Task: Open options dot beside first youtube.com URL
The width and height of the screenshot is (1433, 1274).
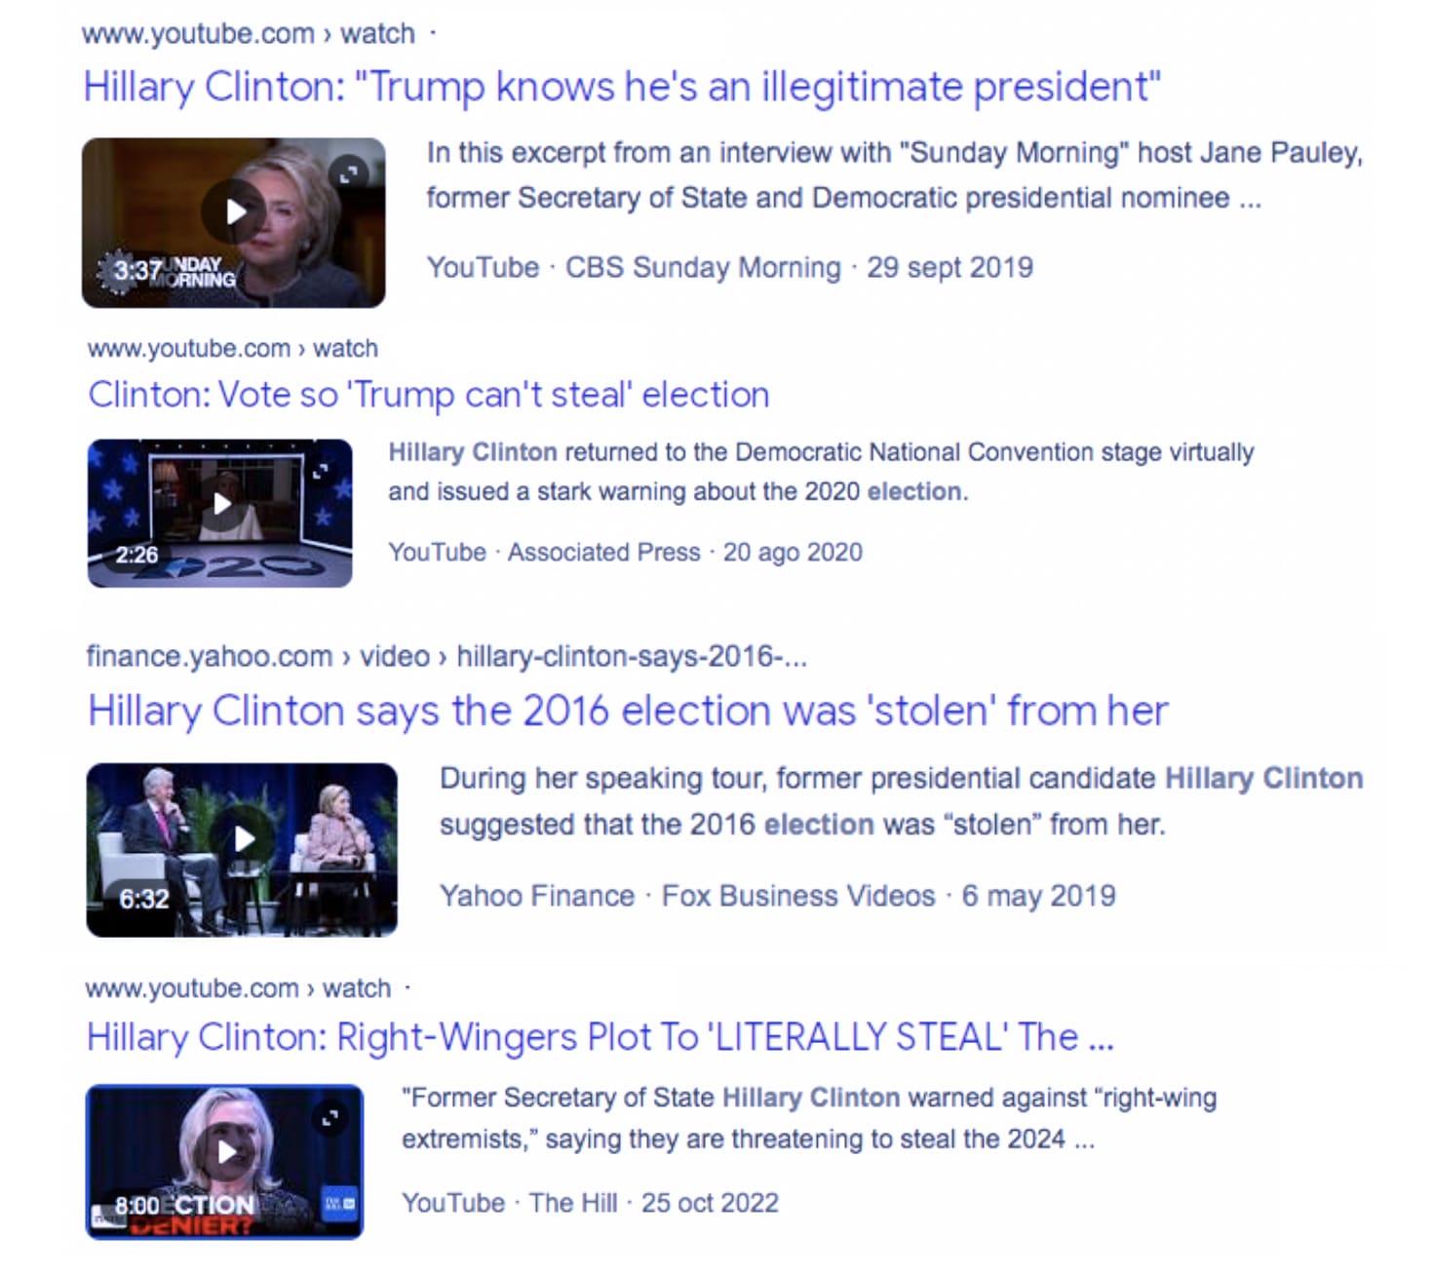Action: pos(433,33)
